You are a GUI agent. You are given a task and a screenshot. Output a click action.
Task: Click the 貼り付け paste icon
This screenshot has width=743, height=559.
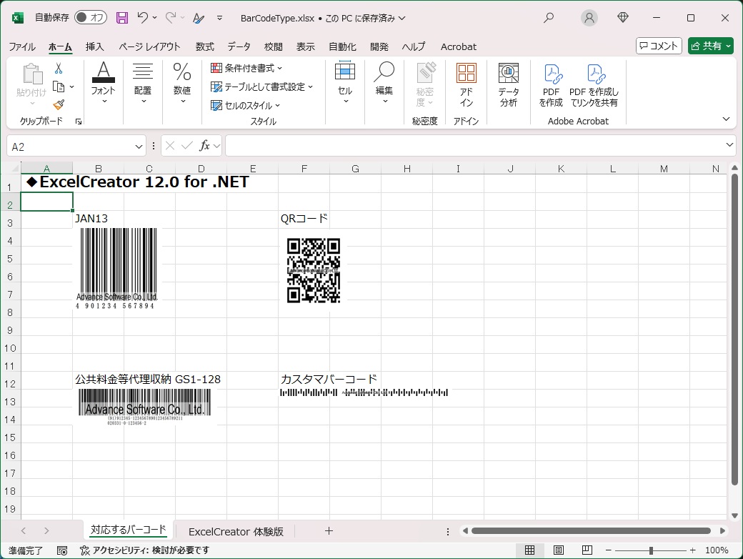(x=31, y=75)
